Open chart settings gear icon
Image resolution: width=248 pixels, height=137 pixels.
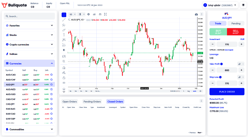coord(88,14)
